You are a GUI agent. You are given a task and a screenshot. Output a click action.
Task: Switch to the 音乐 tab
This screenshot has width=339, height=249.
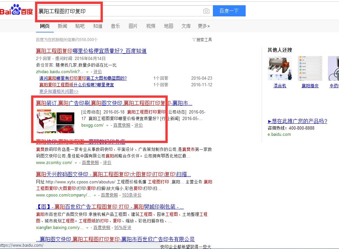point(115,26)
